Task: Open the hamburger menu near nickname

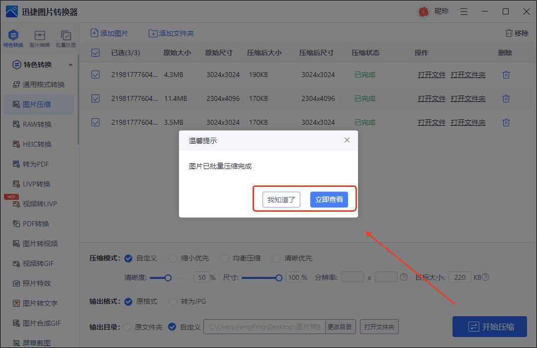Action: click(x=463, y=11)
